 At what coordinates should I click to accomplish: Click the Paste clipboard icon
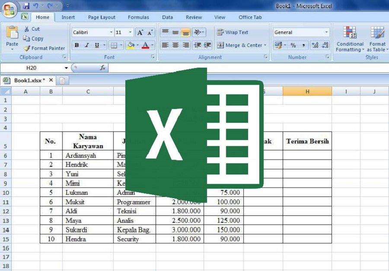tap(12, 32)
